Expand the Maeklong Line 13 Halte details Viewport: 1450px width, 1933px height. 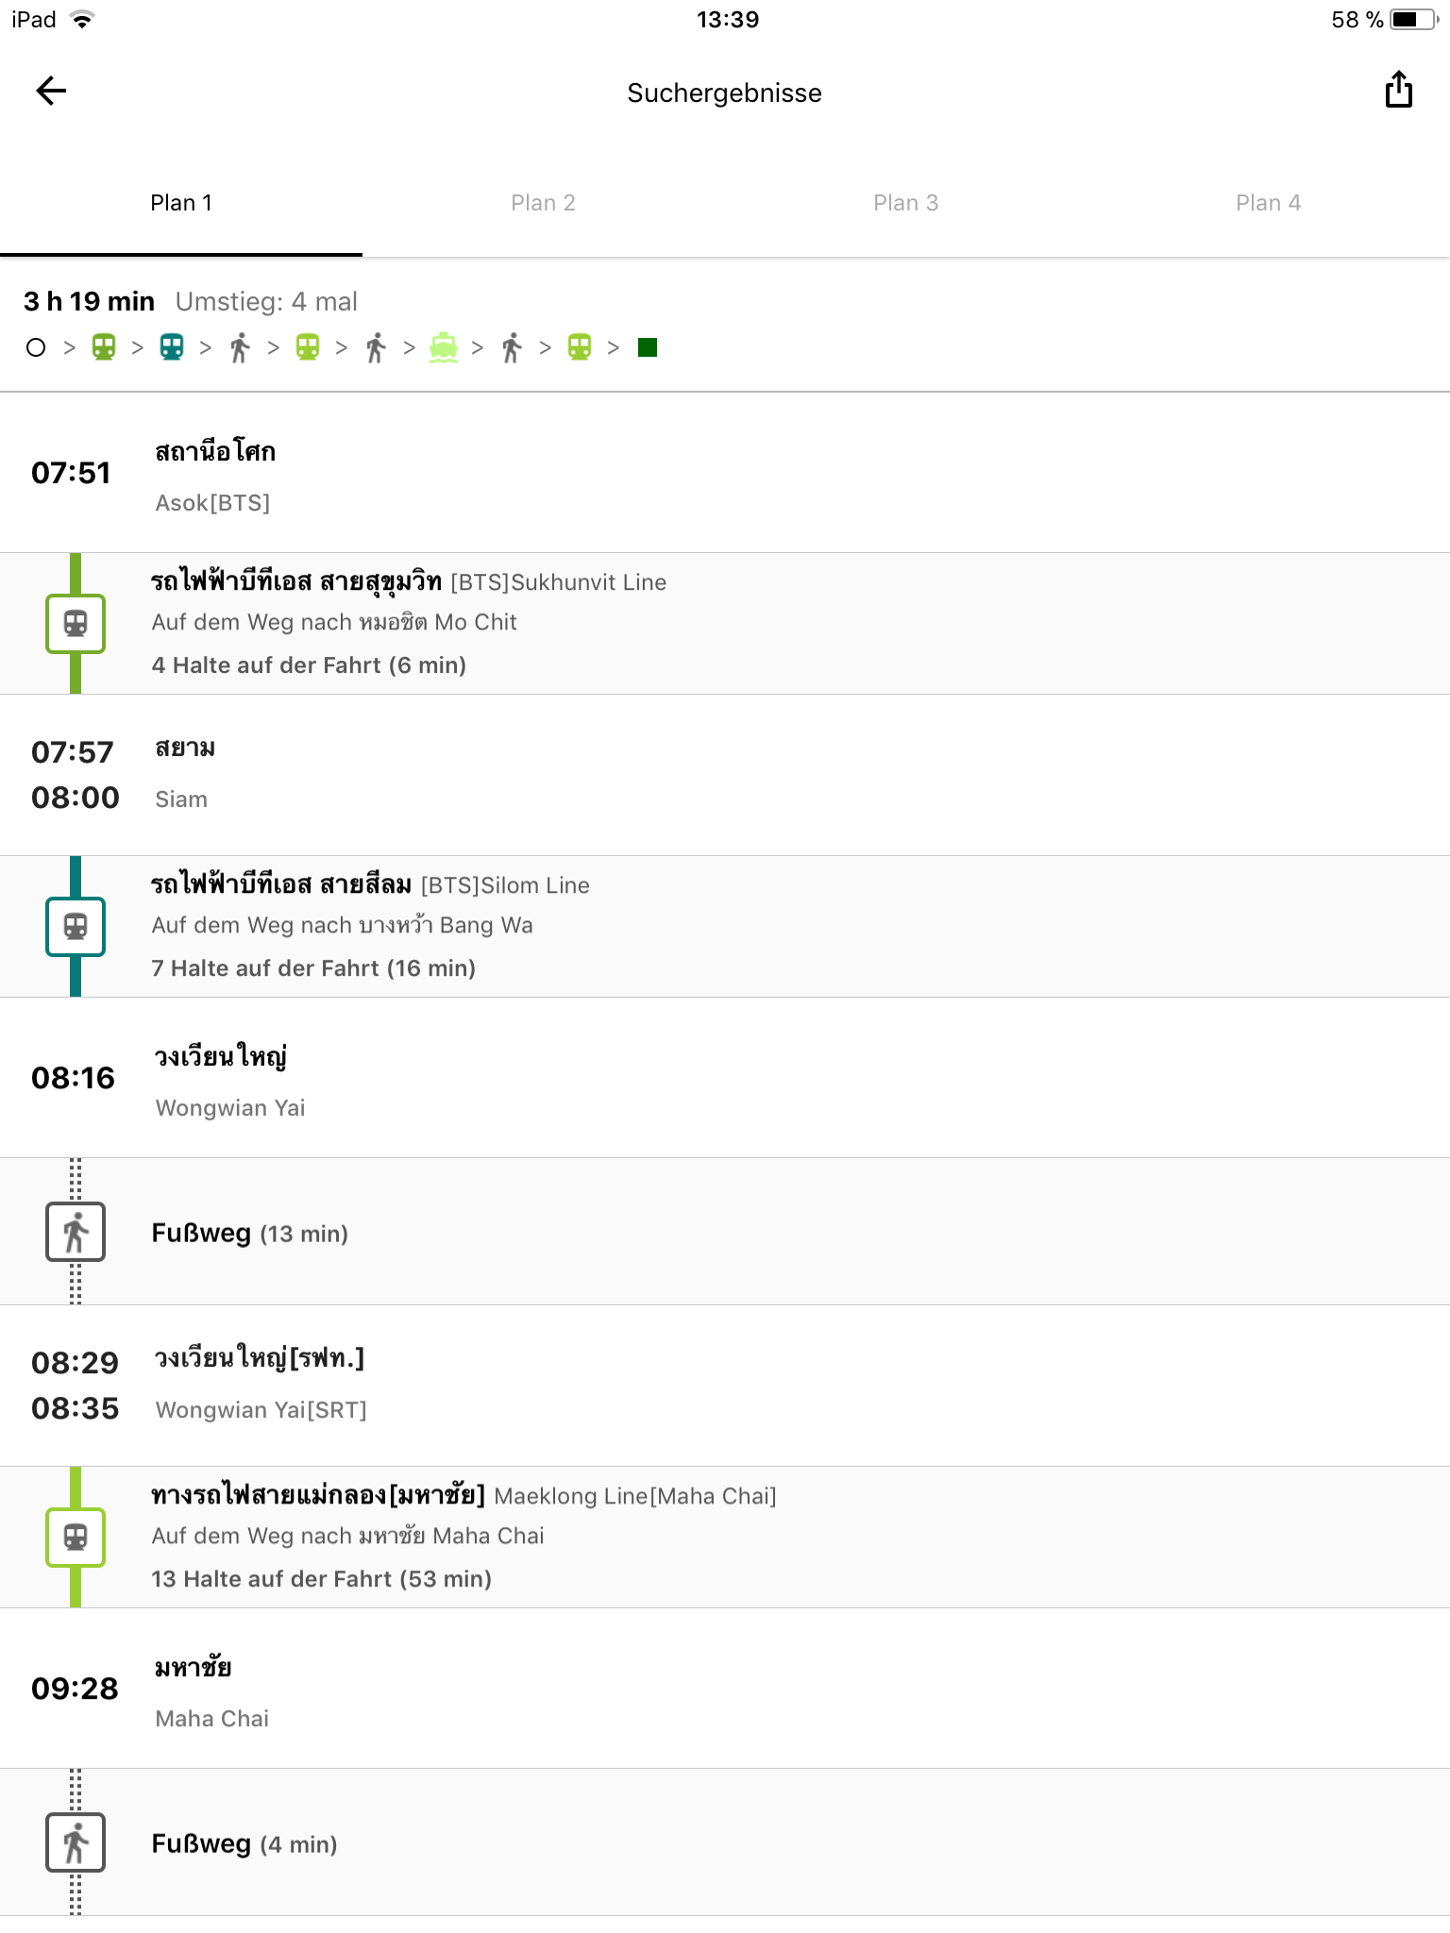pos(321,1579)
